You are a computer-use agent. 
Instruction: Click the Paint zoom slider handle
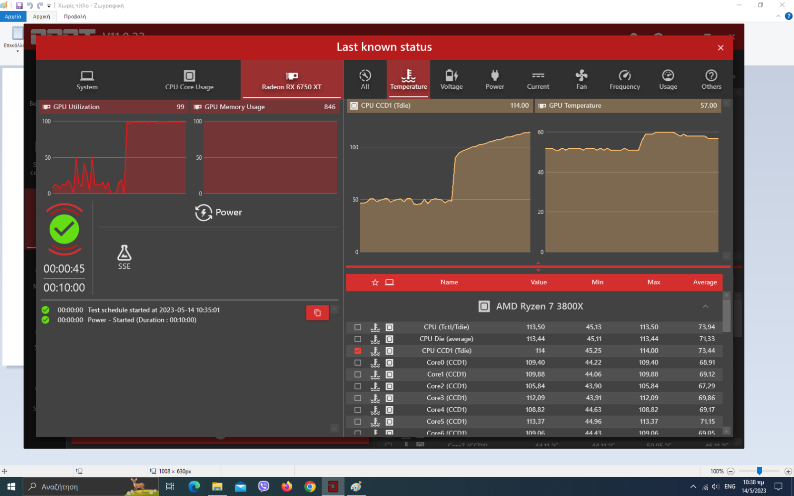click(x=759, y=471)
